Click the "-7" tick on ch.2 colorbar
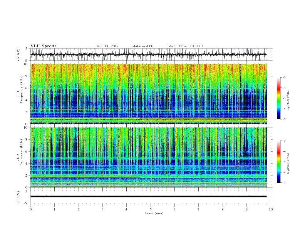The width and height of the screenshot is (305, 235). pos(284,183)
